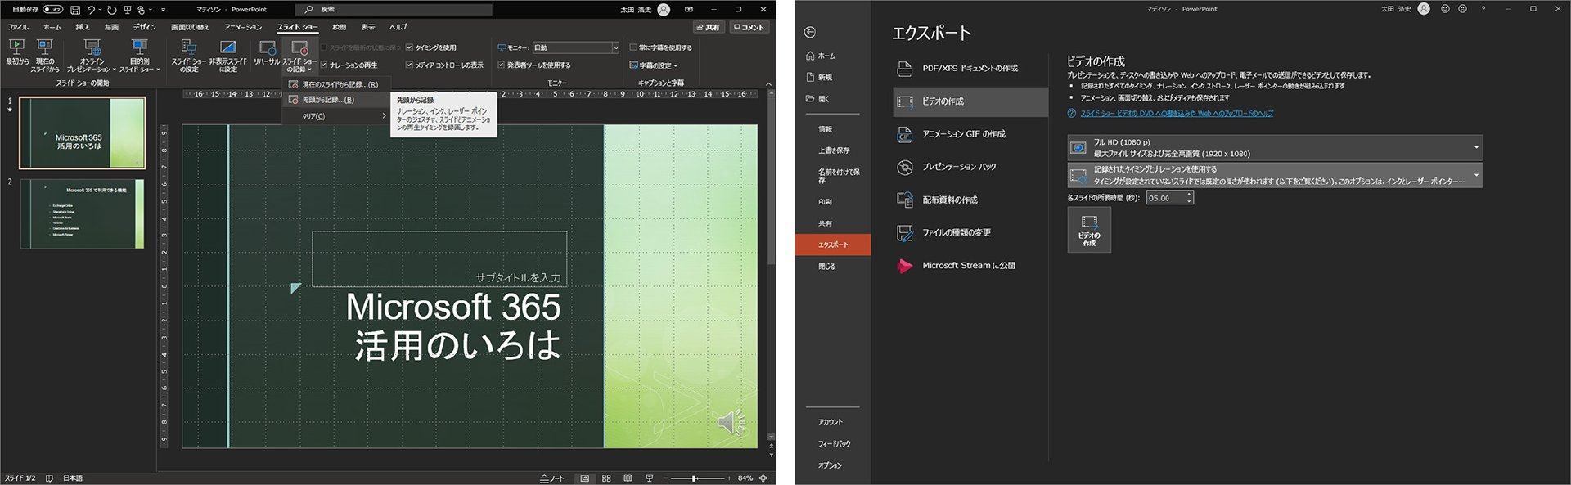The width and height of the screenshot is (1571, 485).
Task: Open the ファイル tab
Action: point(18,27)
